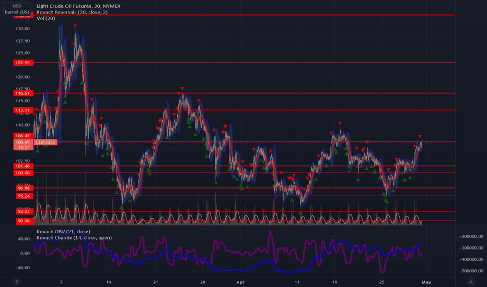
Task: Click the 115.00 value on price axis
Action: click(x=22, y=101)
